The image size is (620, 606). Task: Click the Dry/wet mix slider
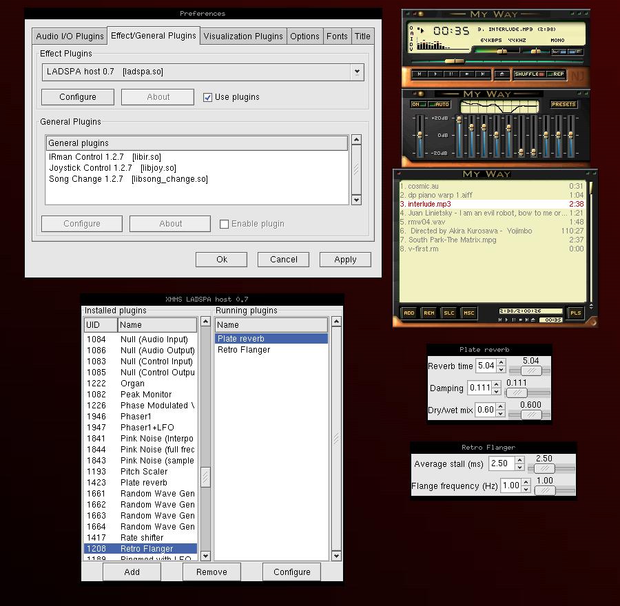click(530, 415)
